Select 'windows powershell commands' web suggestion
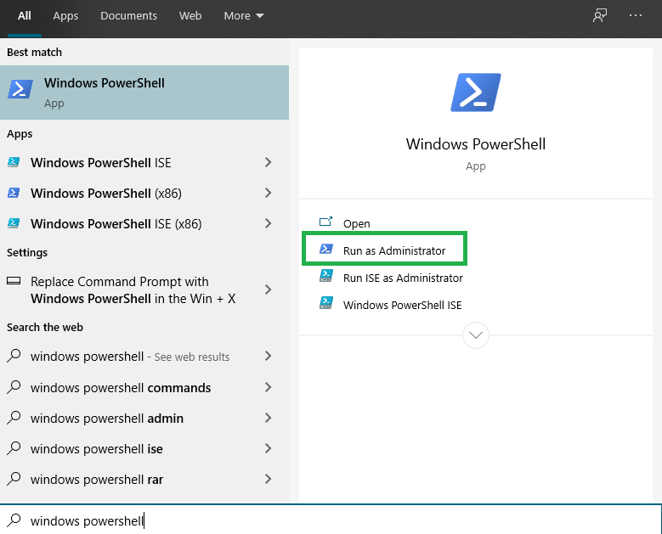 coord(121,388)
